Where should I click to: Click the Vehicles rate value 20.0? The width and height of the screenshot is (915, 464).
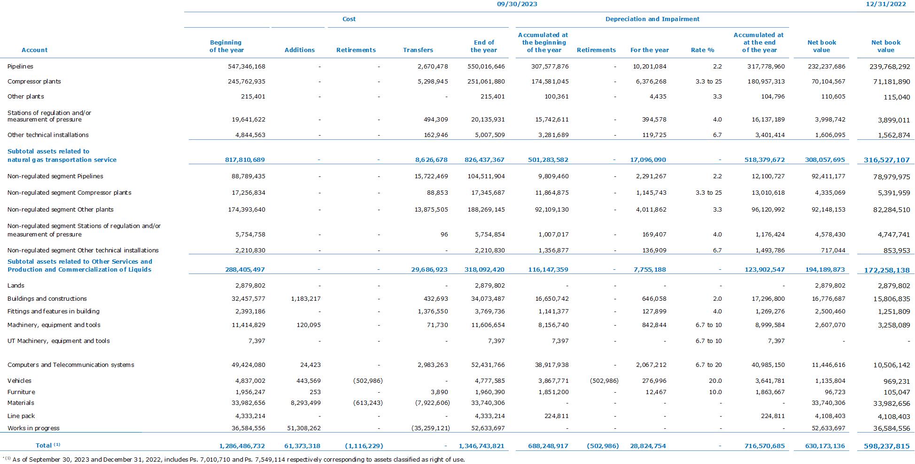point(715,381)
